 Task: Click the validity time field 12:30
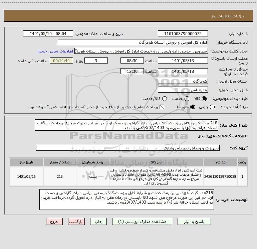[x=132, y=71]
